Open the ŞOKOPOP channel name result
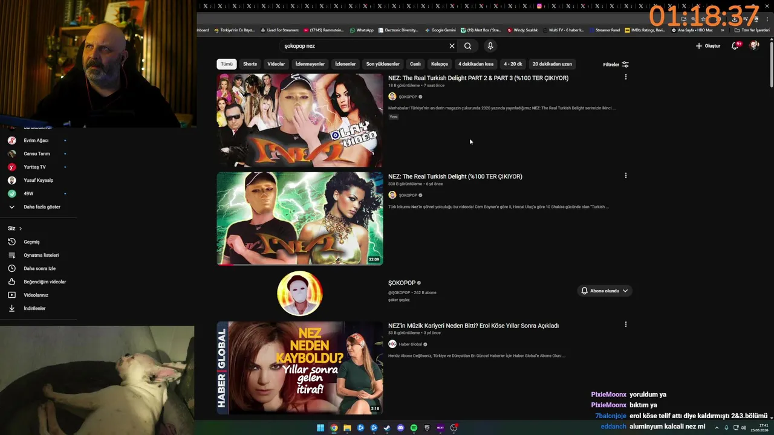Image resolution: width=774 pixels, height=435 pixels. [402, 283]
